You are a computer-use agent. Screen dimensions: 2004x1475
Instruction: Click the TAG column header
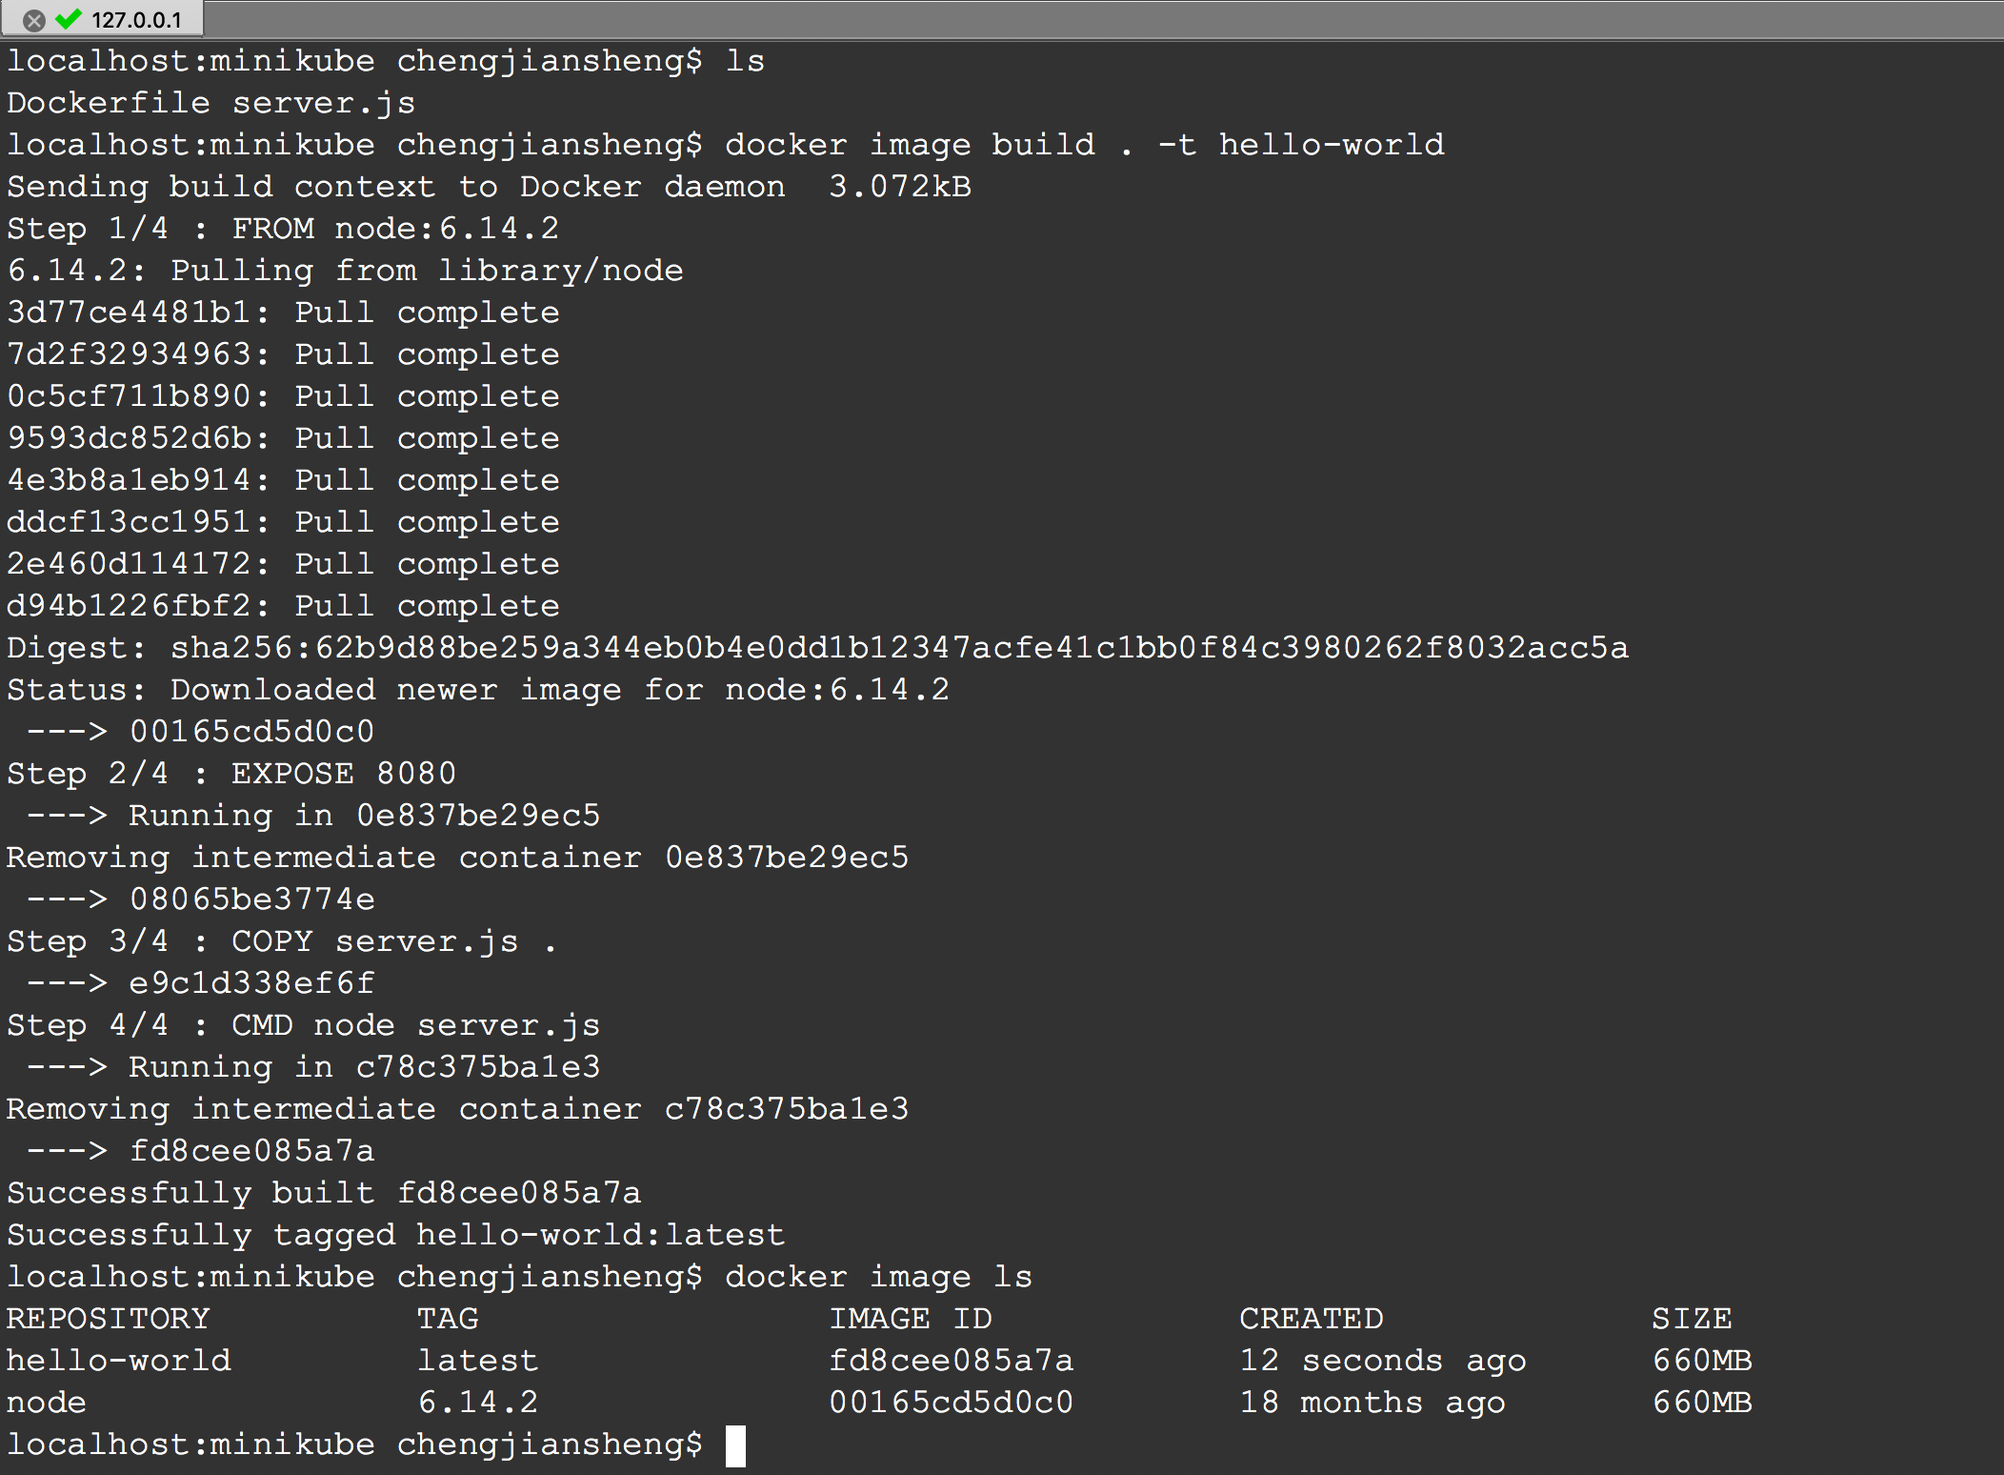[x=448, y=1319]
